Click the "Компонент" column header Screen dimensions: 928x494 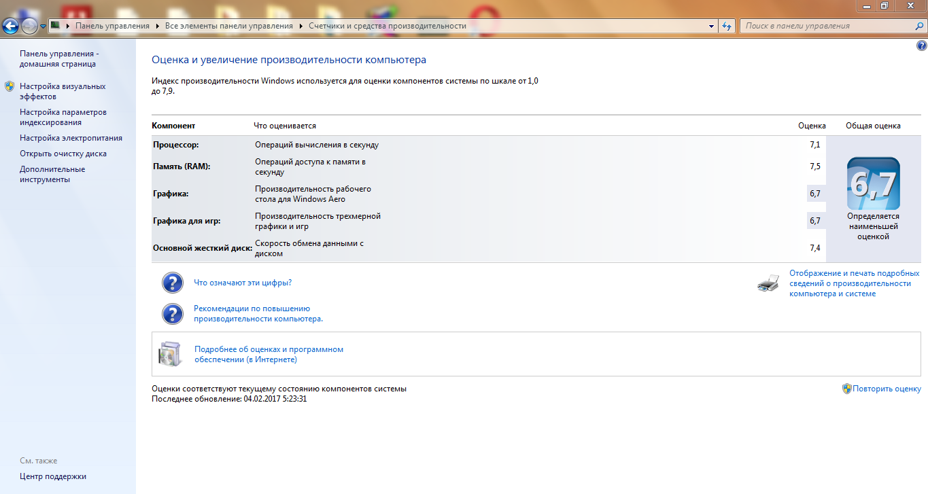click(173, 126)
